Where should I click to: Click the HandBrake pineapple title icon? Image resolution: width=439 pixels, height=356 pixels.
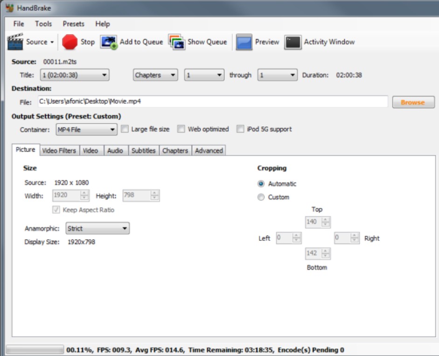pos(10,8)
